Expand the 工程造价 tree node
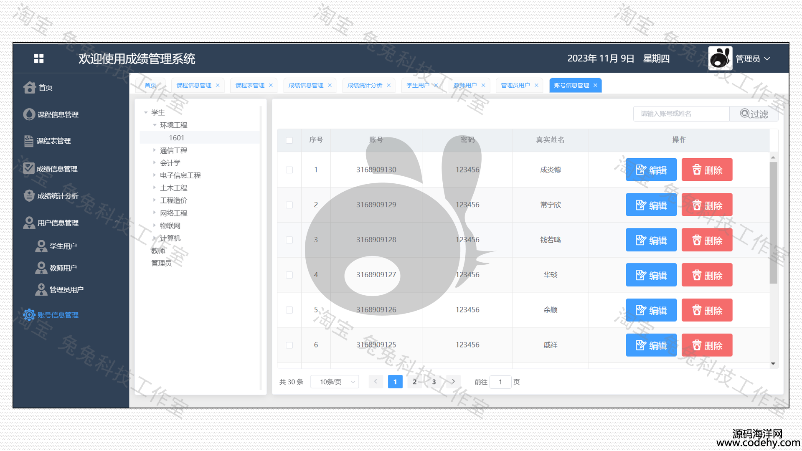 point(155,200)
